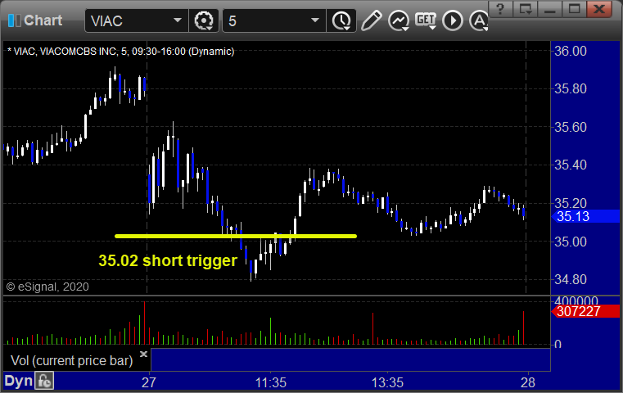Click the 11:35 time axis label

(271, 382)
